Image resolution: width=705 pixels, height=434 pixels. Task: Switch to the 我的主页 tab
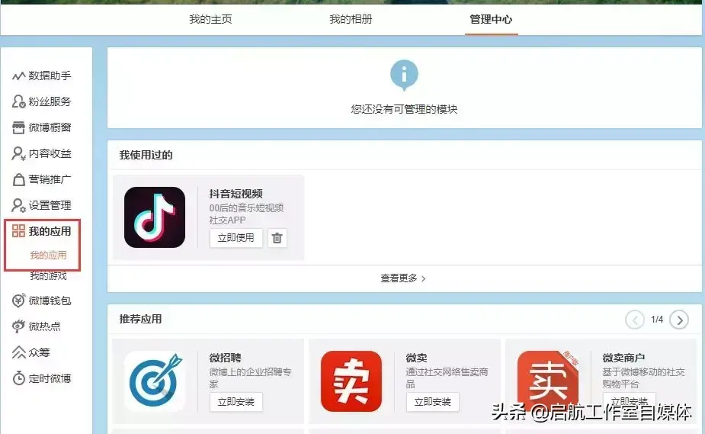210,19
